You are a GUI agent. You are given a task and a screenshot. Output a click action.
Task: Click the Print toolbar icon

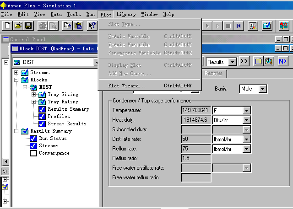(x=43, y=26)
